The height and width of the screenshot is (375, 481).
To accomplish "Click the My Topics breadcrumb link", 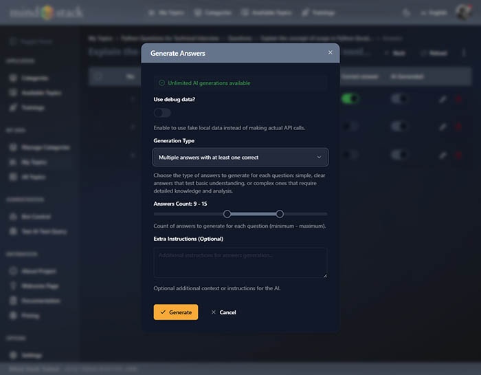I will tap(100, 39).
